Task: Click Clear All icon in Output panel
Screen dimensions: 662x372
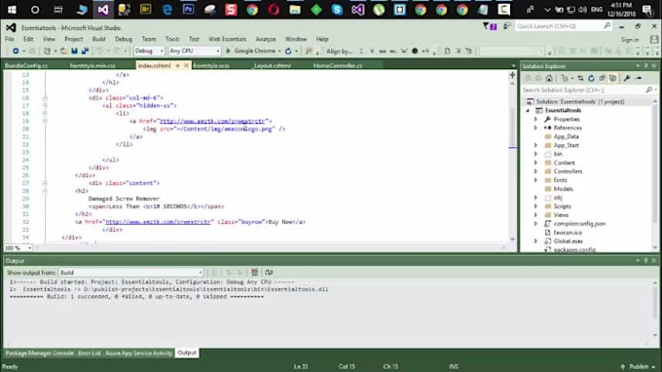Action: click(x=255, y=273)
